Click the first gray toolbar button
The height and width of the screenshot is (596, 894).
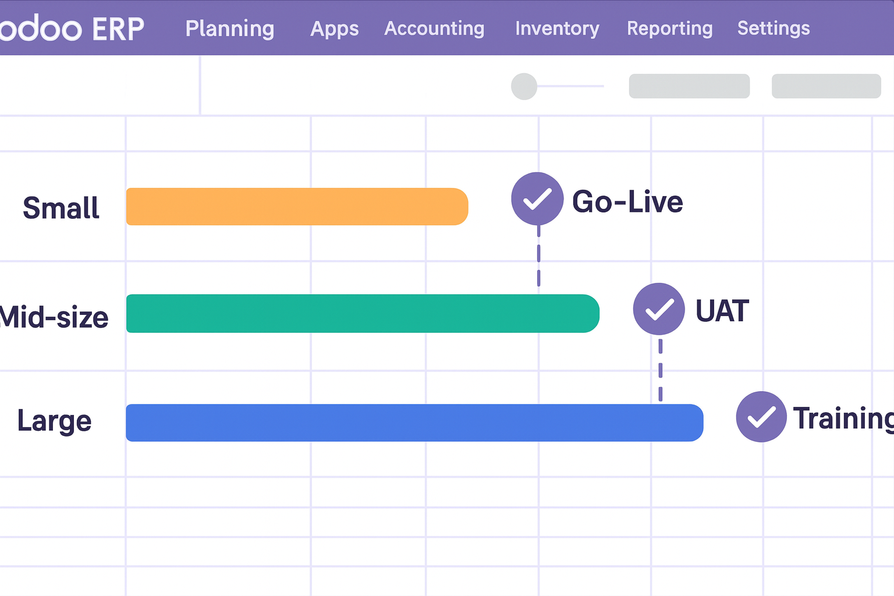689,86
